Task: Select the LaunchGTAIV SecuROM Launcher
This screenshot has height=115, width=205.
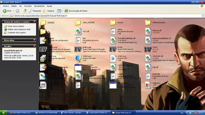Action: 78,67
